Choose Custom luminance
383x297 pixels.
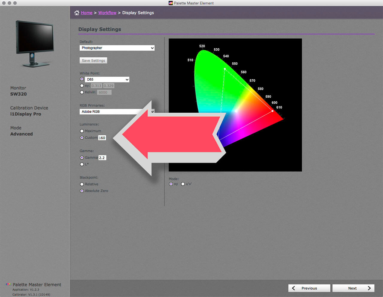82,137
